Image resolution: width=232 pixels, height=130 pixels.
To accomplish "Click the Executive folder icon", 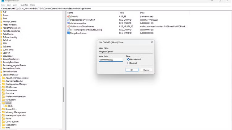I will tap(3, 93).
